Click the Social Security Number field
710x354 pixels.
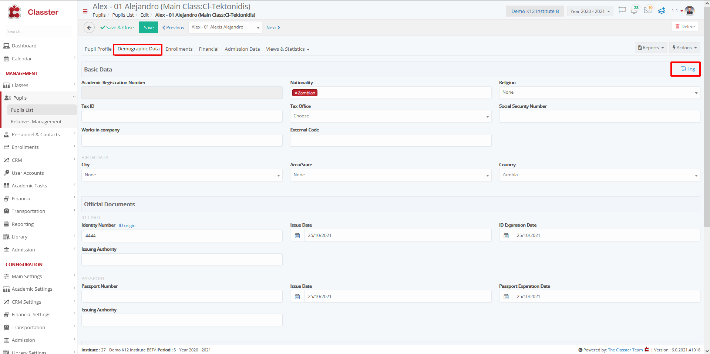[x=599, y=116]
